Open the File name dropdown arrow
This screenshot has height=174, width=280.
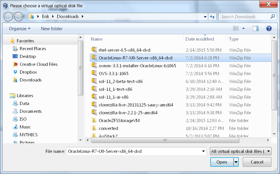coord(203,151)
